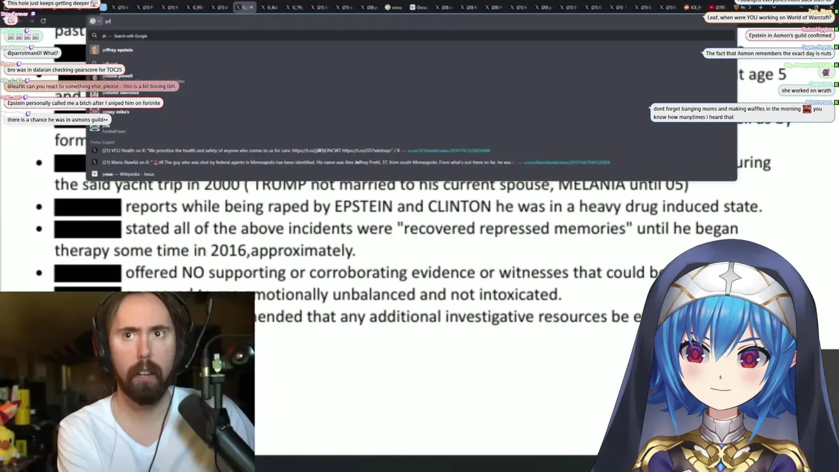Open the 'VCU Health on X' history suggestion

click(412, 151)
